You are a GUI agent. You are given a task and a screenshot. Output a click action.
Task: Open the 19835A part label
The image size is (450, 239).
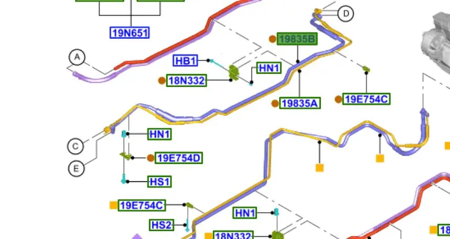tap(300, 103)
